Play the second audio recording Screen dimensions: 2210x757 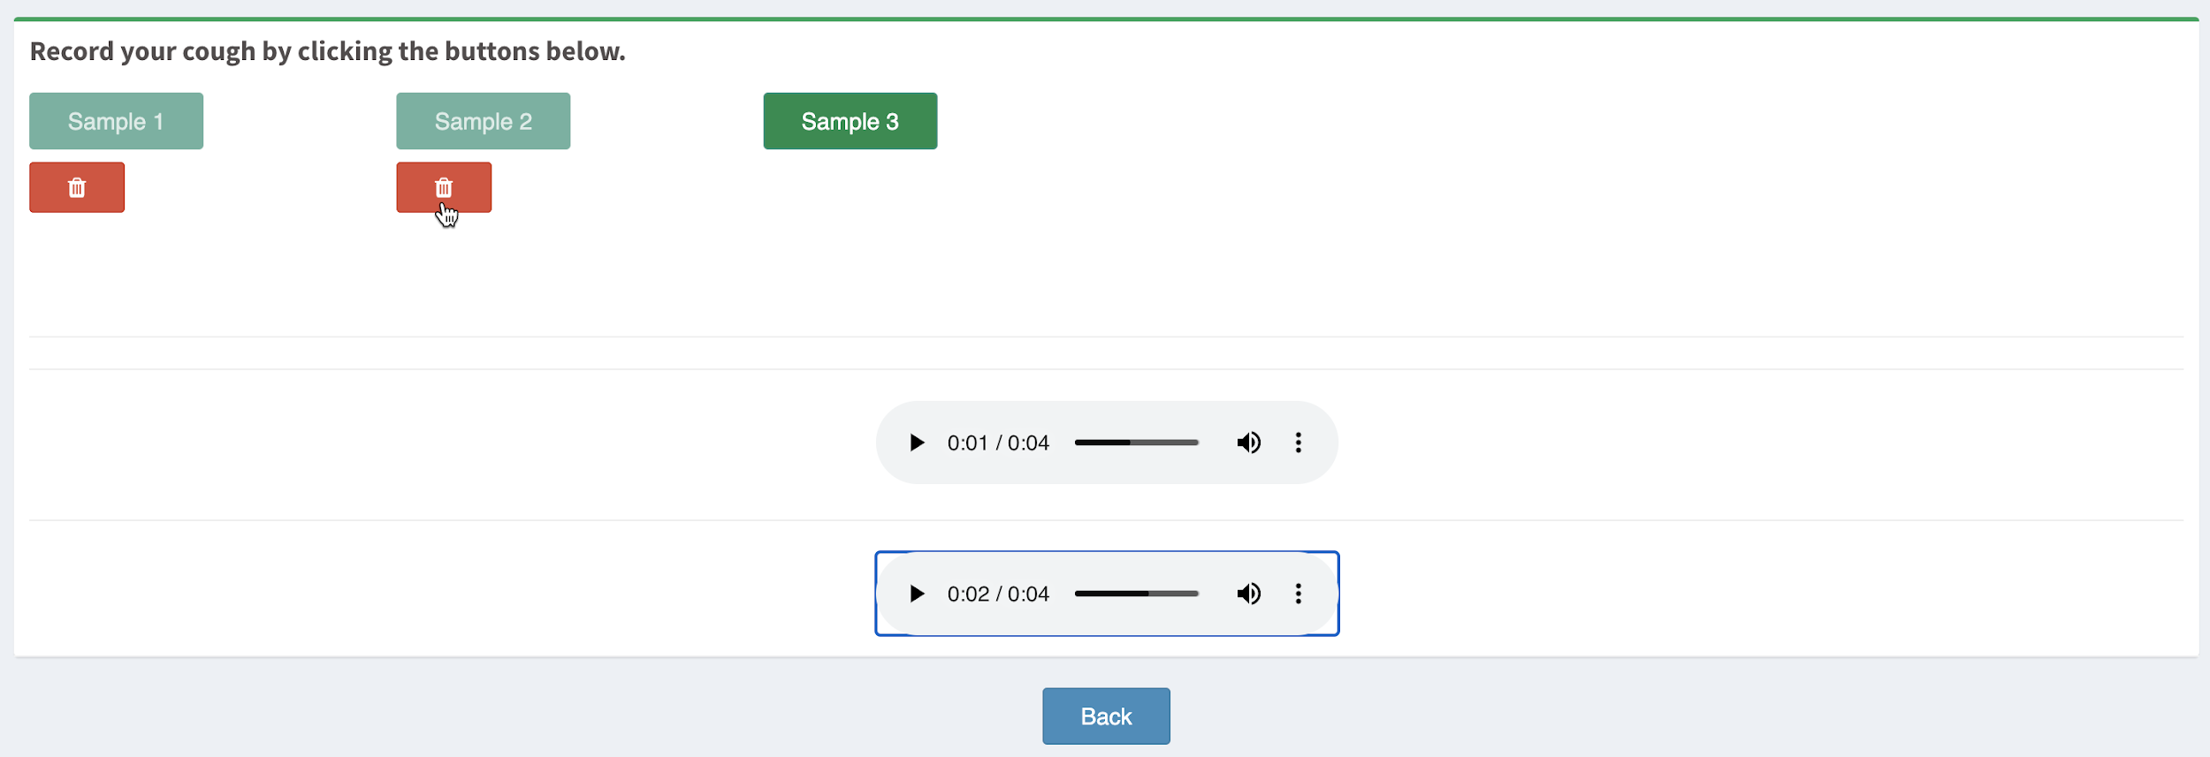tap(917, 594)
